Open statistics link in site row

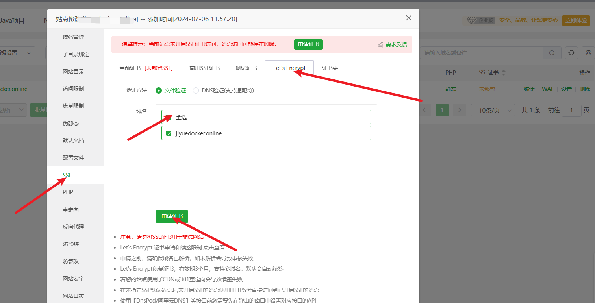pos(529,89)
